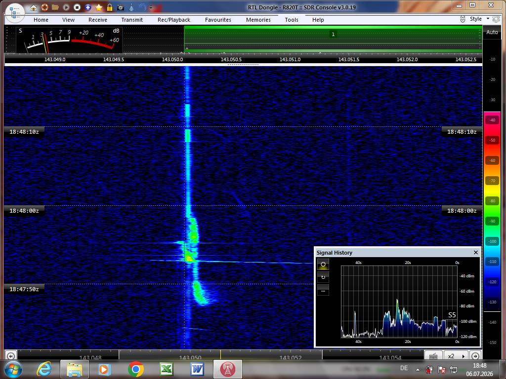Click the keyboard icon button in bottom bar
Viewport: 506px width, 379px height.
tap(433, 356)
